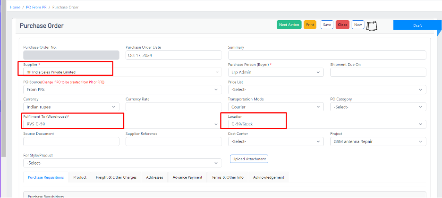This screenshot has height=198, width=442.
Task: Click the Next Action button
Action: [289, 25]
